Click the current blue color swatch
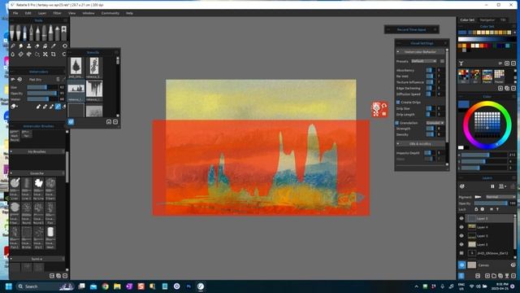 tap(463, 104)
